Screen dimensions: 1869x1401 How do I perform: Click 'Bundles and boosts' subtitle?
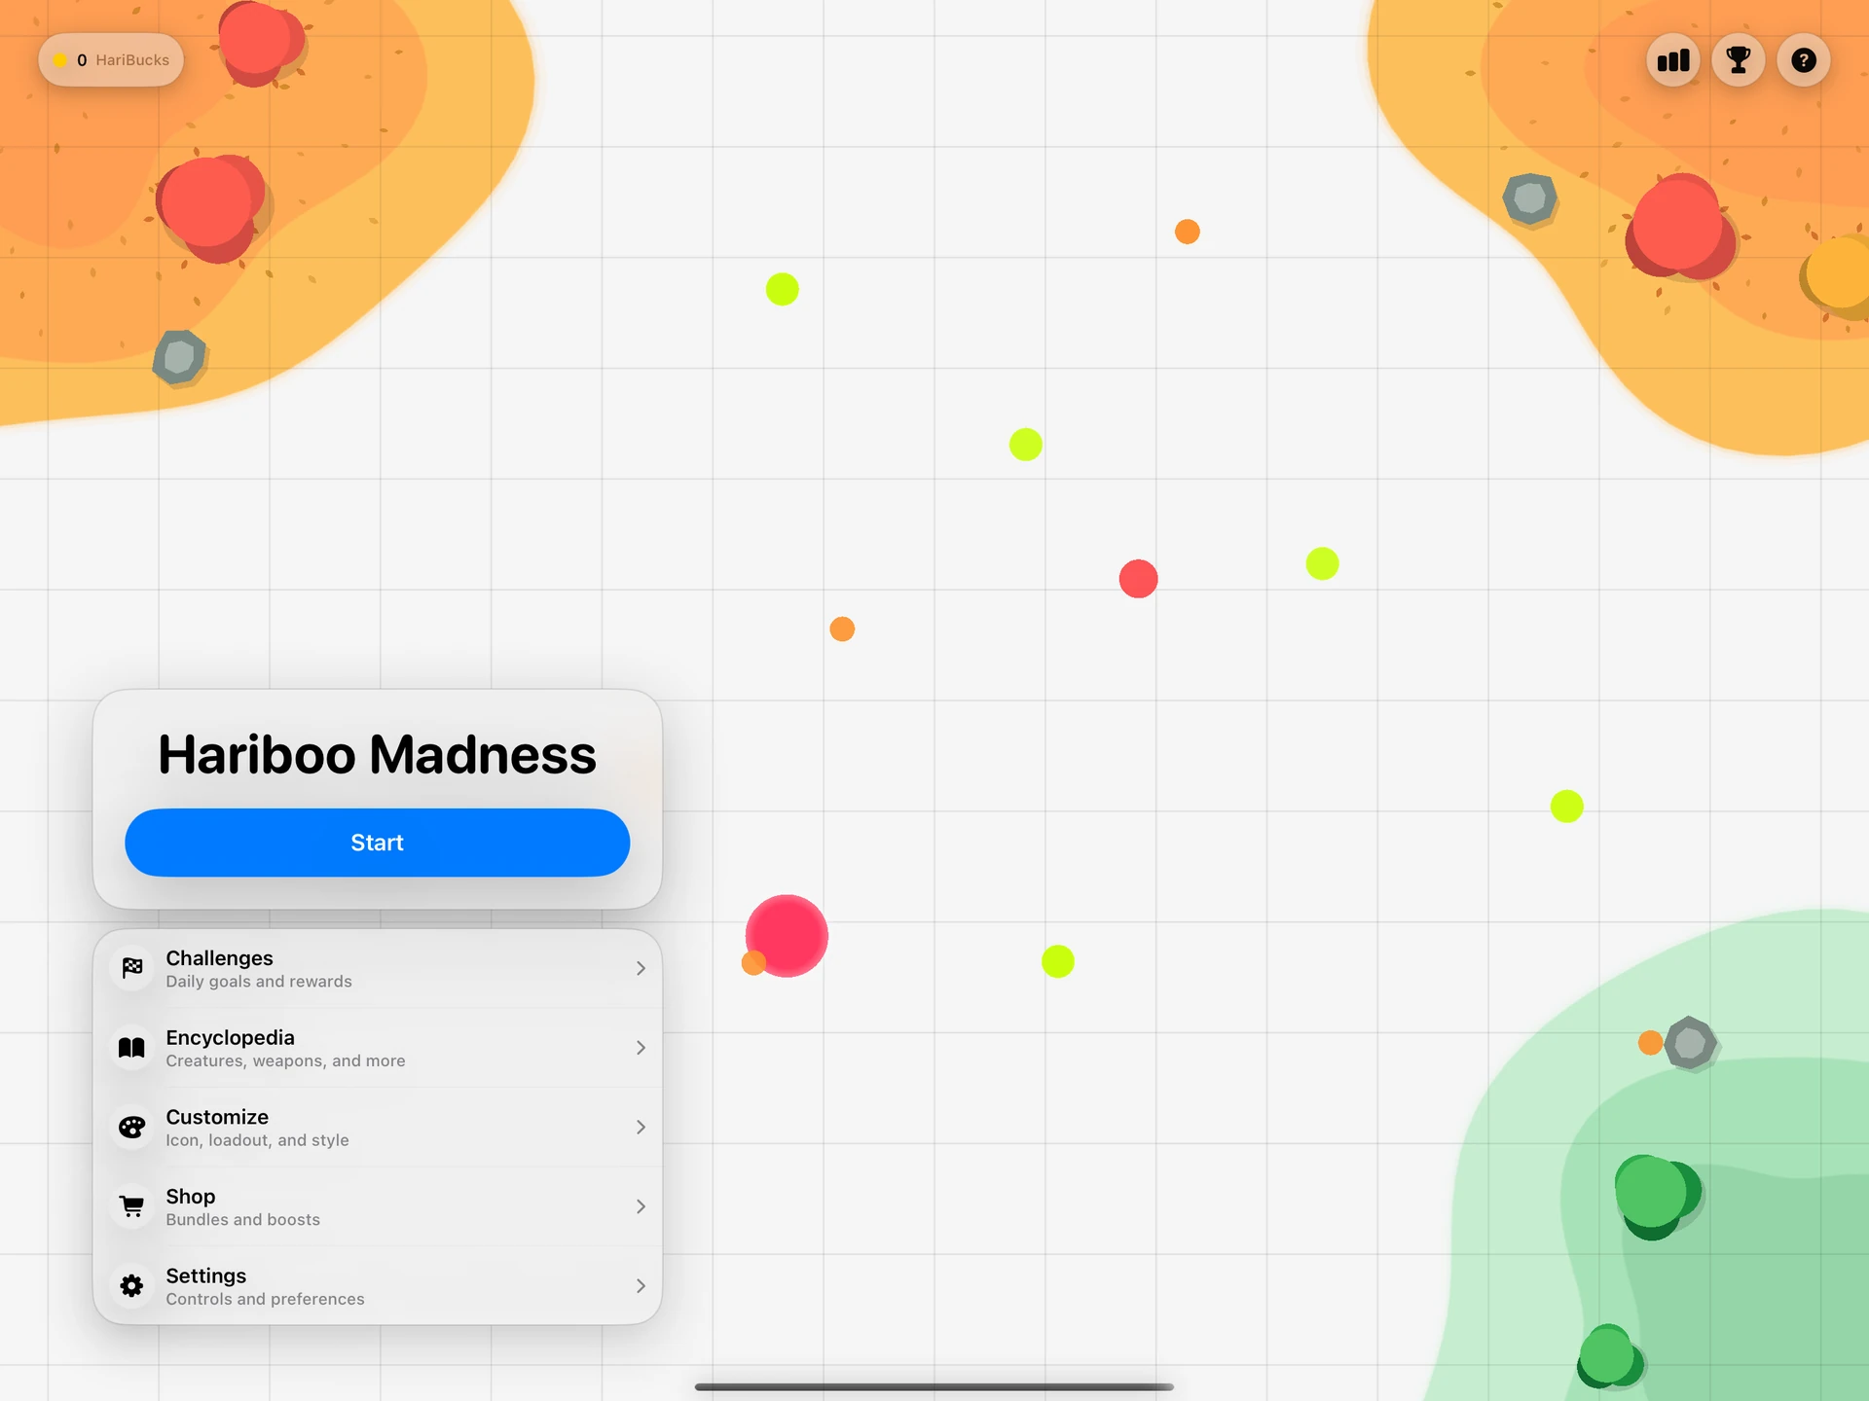tap(242, 1219)
